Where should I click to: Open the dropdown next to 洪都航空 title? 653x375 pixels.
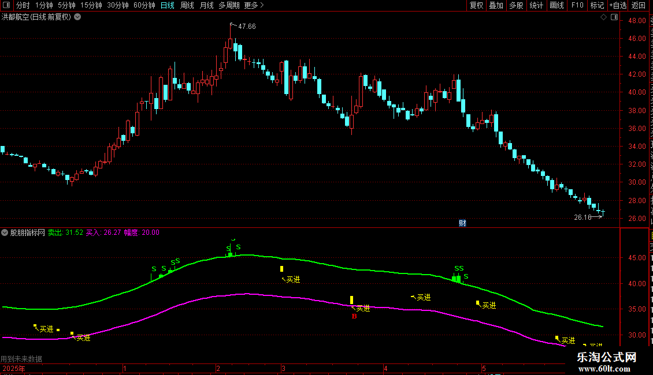[77, 17]
